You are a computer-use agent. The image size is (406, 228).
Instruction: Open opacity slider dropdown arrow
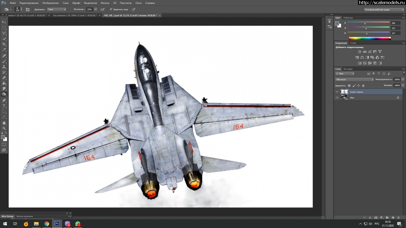(403, 80)
